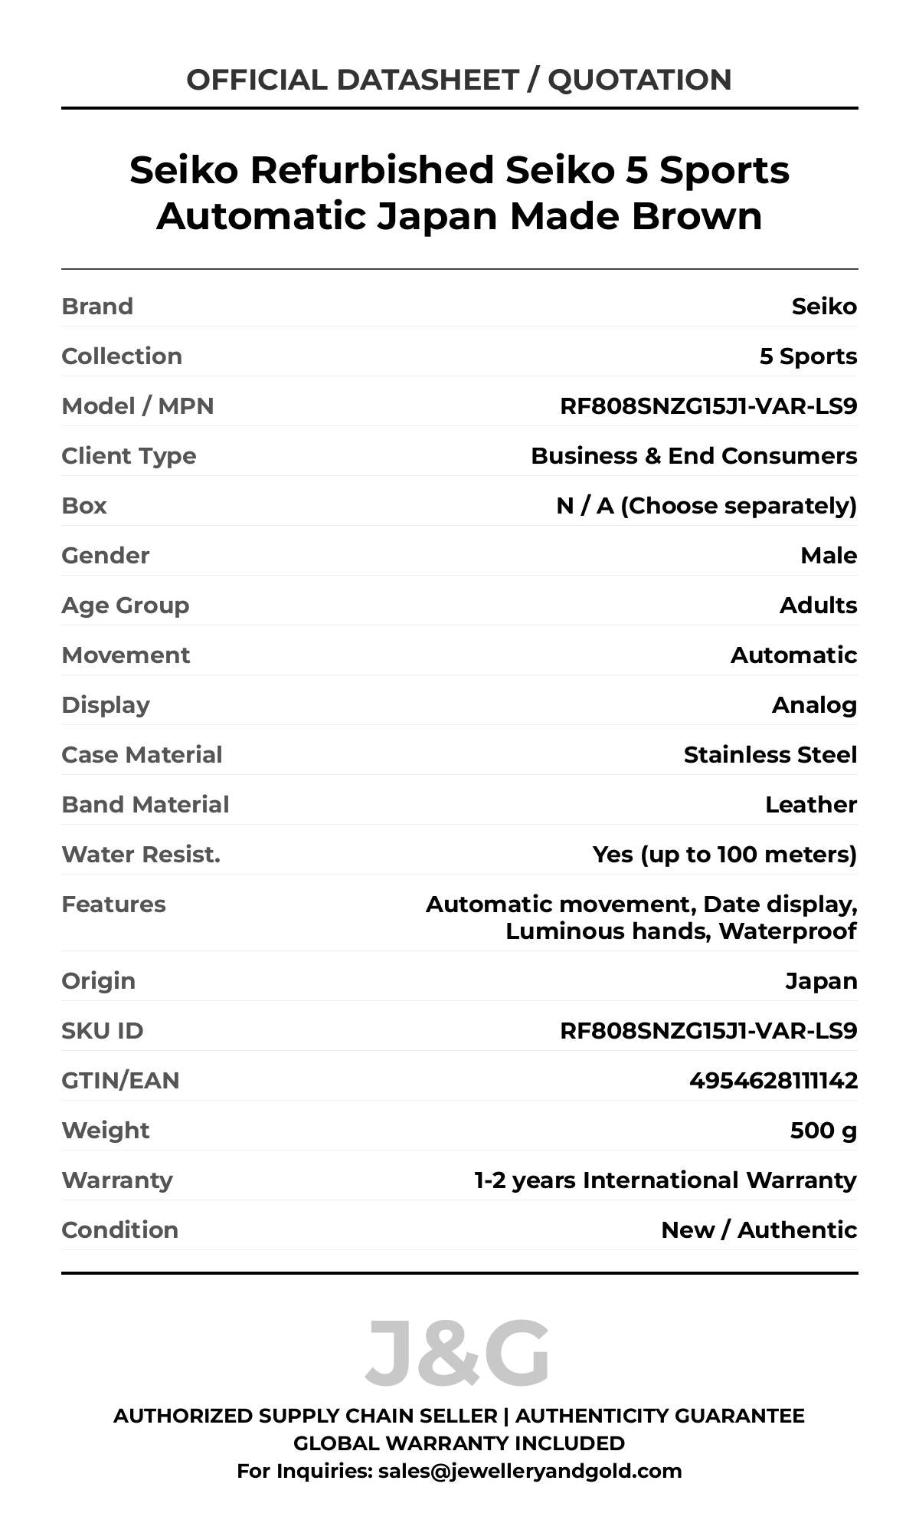Click the Case Material value Stainless Steel
919x1533 pixels.
(x=770, y=754)
